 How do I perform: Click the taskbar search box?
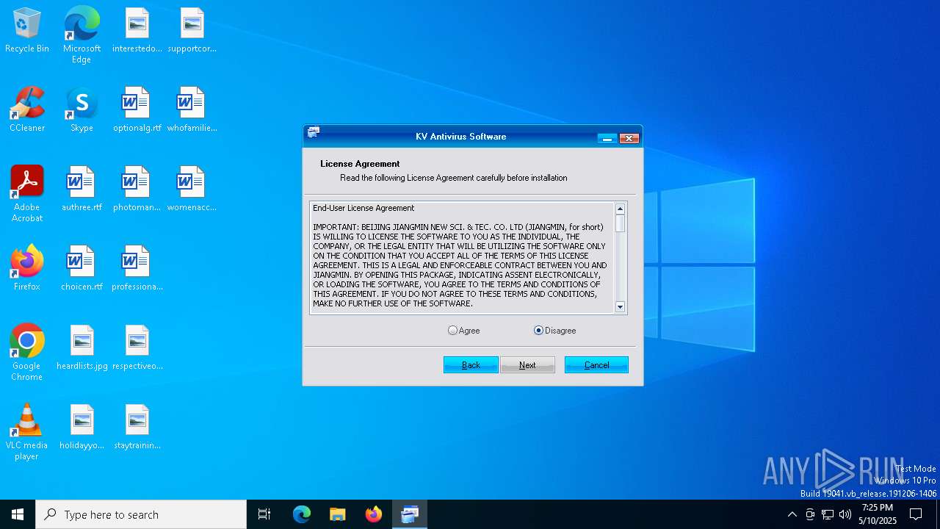click(141, 514)
